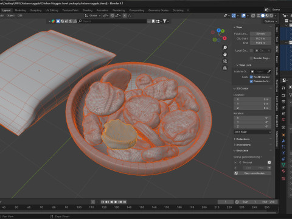This screenshot has height=219, width=292.
Task: Click the Zoom viewport magnifier icon
Action: (225, 47)
